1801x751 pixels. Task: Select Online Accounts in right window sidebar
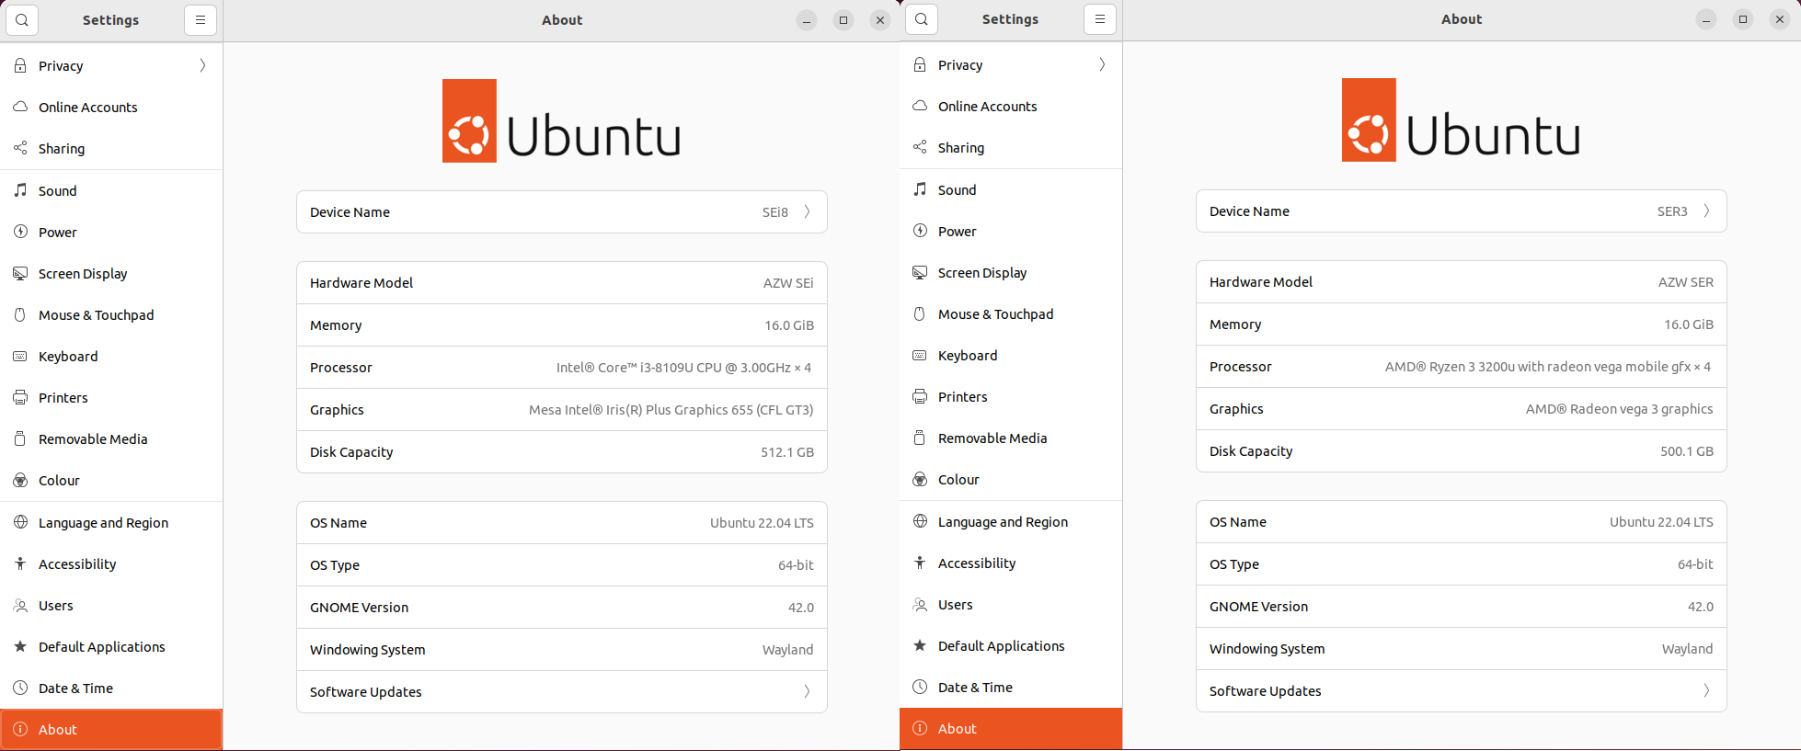pyautogui.click(x=1011, y=107)
